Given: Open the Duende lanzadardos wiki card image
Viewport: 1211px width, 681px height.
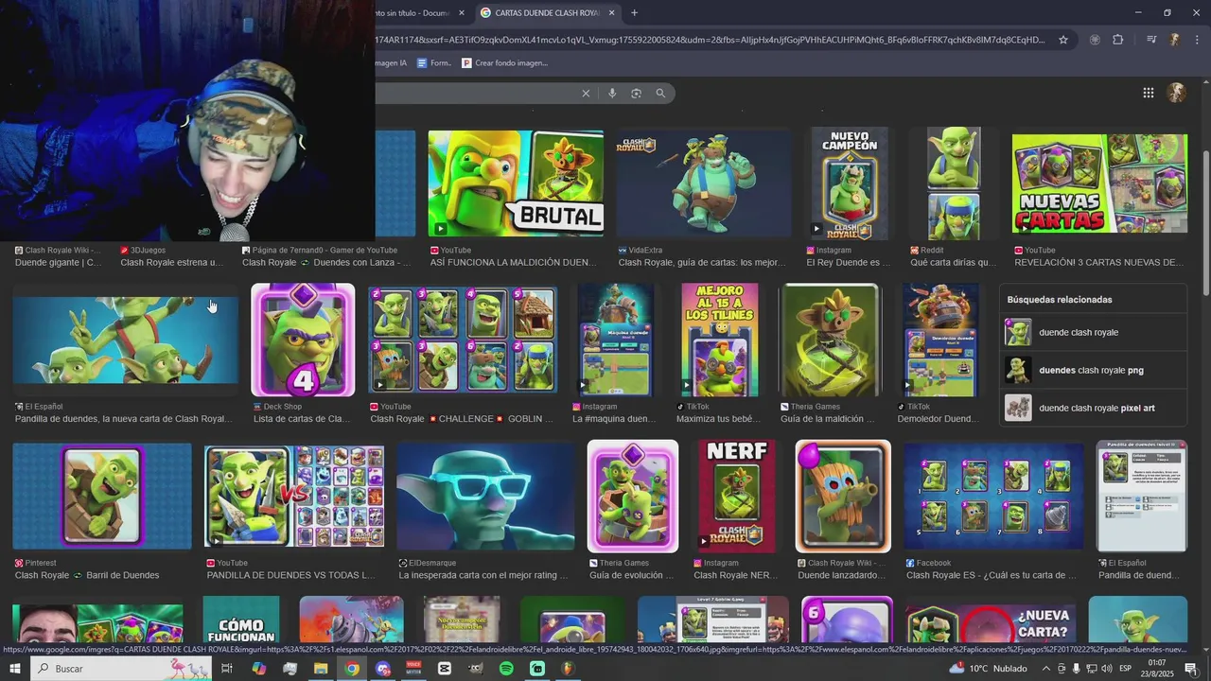Looking at the screenshot, I should point(843,497).
